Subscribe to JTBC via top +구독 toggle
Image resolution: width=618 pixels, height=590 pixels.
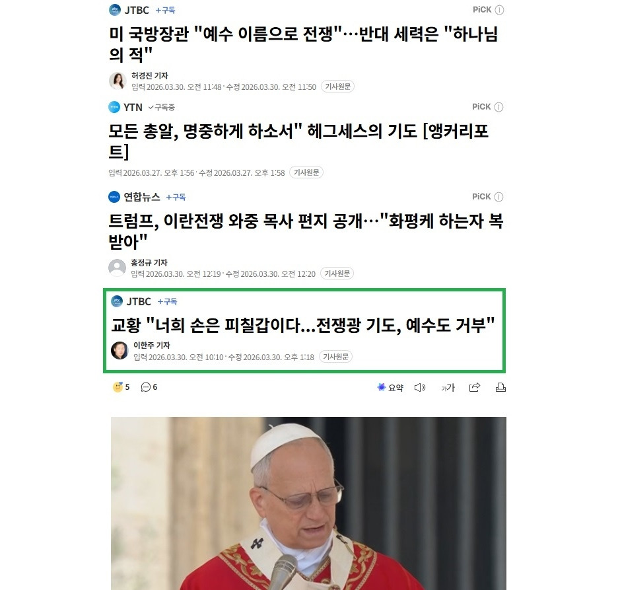(165, 11)
